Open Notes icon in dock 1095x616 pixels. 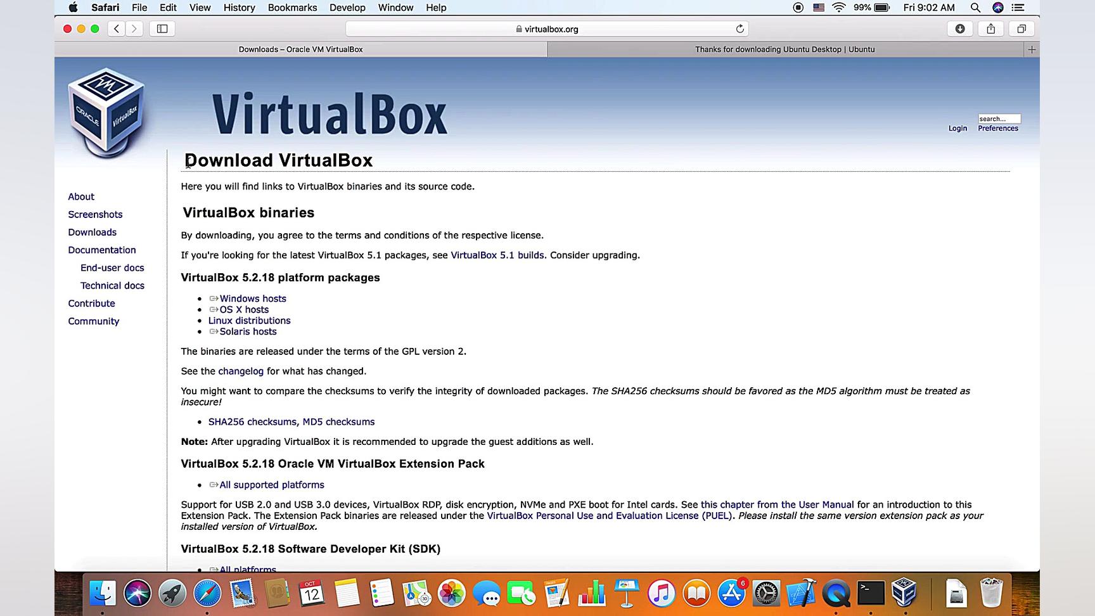[x=347, y=594]
